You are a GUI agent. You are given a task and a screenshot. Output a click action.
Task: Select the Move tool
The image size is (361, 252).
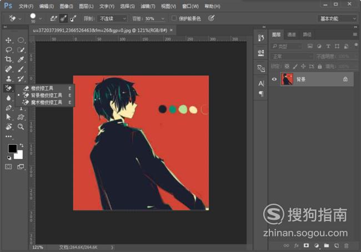(8, 41)
